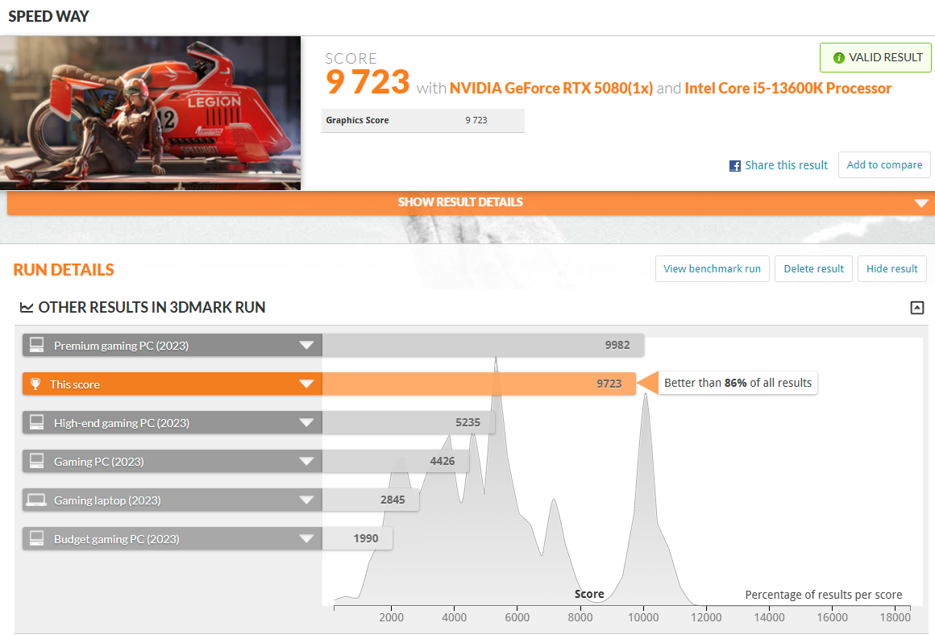Click the 2000 axis label on chart
Screen dimensions: 935x635
coord(391,618)
